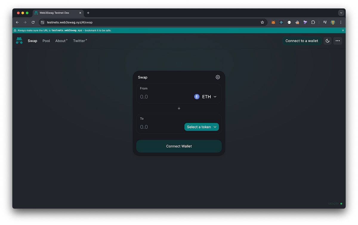Open the Twitter external link
This screenshot has width=358, height=225.
(80, 41)
